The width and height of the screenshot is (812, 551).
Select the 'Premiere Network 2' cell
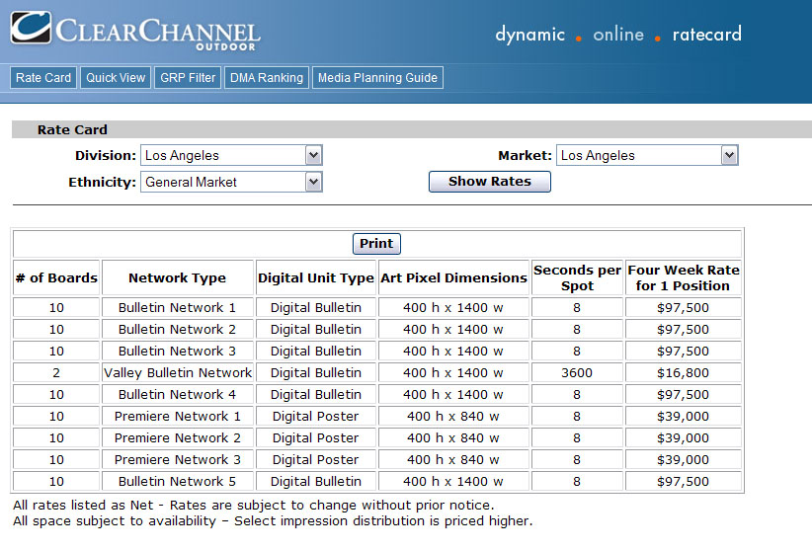coord(178,438)
